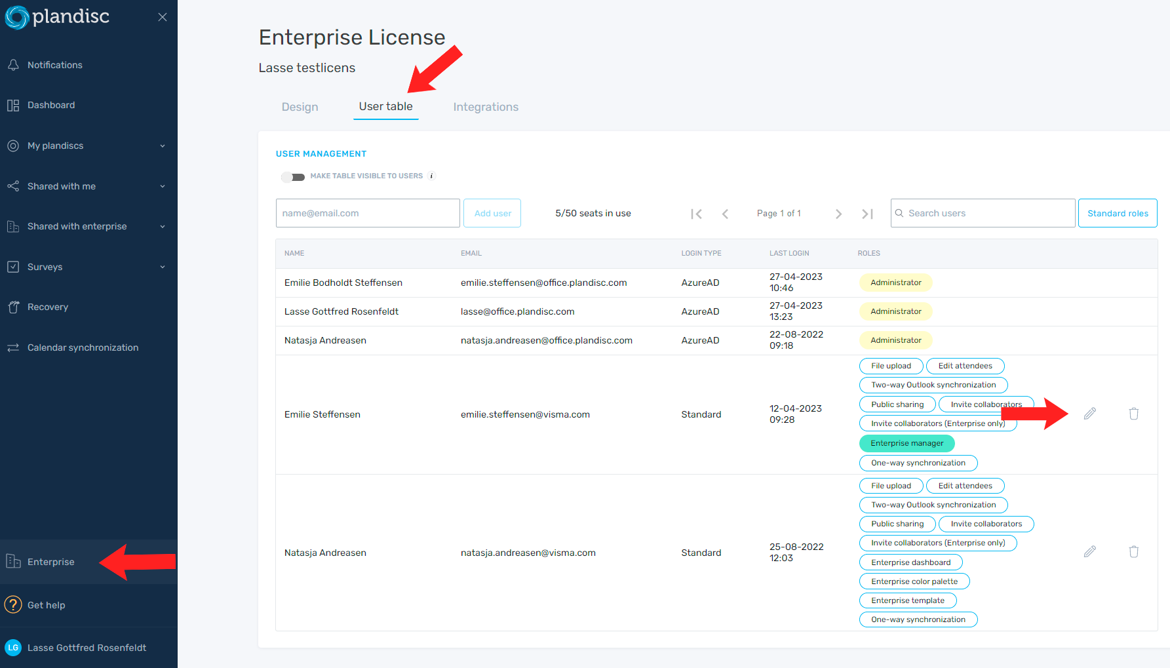Click the Add user button

[492, 213]
